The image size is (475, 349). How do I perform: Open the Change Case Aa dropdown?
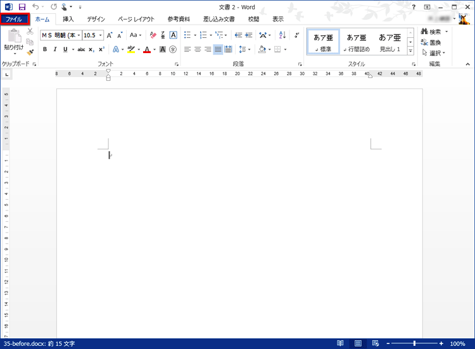coord(136,35)
